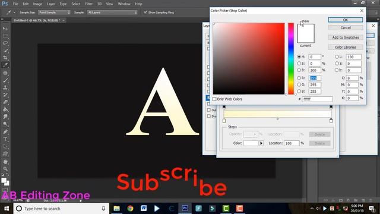Select the G green radio button
Viewport: 380px width, 214px height.
point(299,84)
